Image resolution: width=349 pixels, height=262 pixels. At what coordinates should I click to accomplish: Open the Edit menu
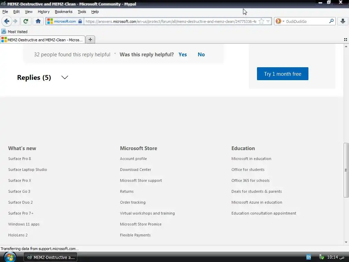coord(16,12)
